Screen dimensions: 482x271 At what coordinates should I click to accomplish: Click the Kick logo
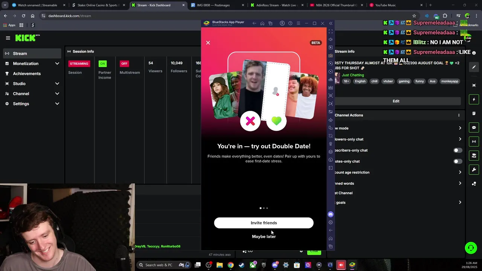click(27, 38)
